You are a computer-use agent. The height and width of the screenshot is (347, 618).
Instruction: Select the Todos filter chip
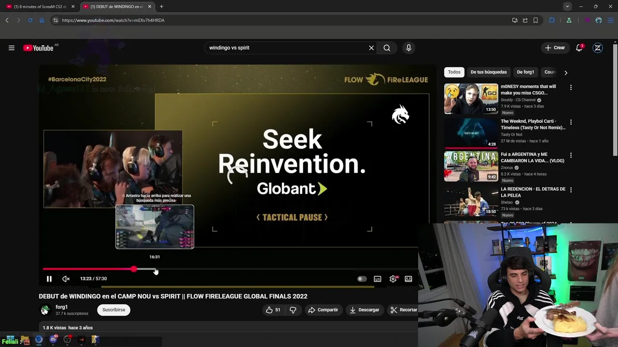pyautogui.click(x=454, y=72)
